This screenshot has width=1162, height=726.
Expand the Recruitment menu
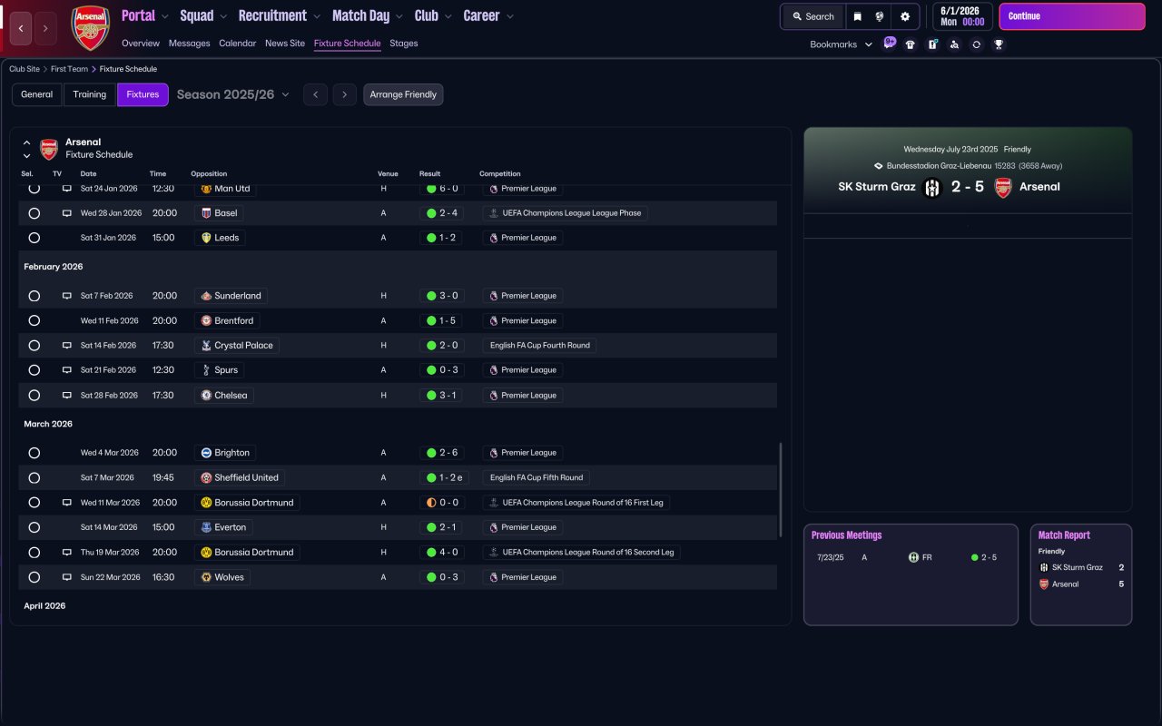point(280,15)
